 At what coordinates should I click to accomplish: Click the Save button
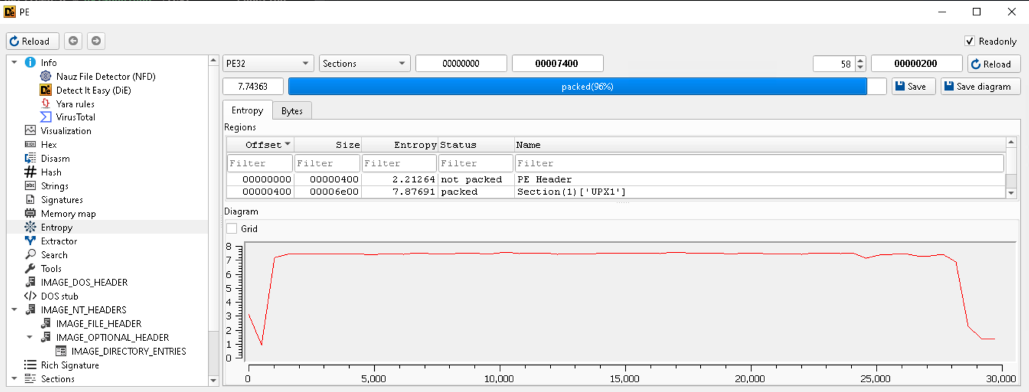(913, 86)
